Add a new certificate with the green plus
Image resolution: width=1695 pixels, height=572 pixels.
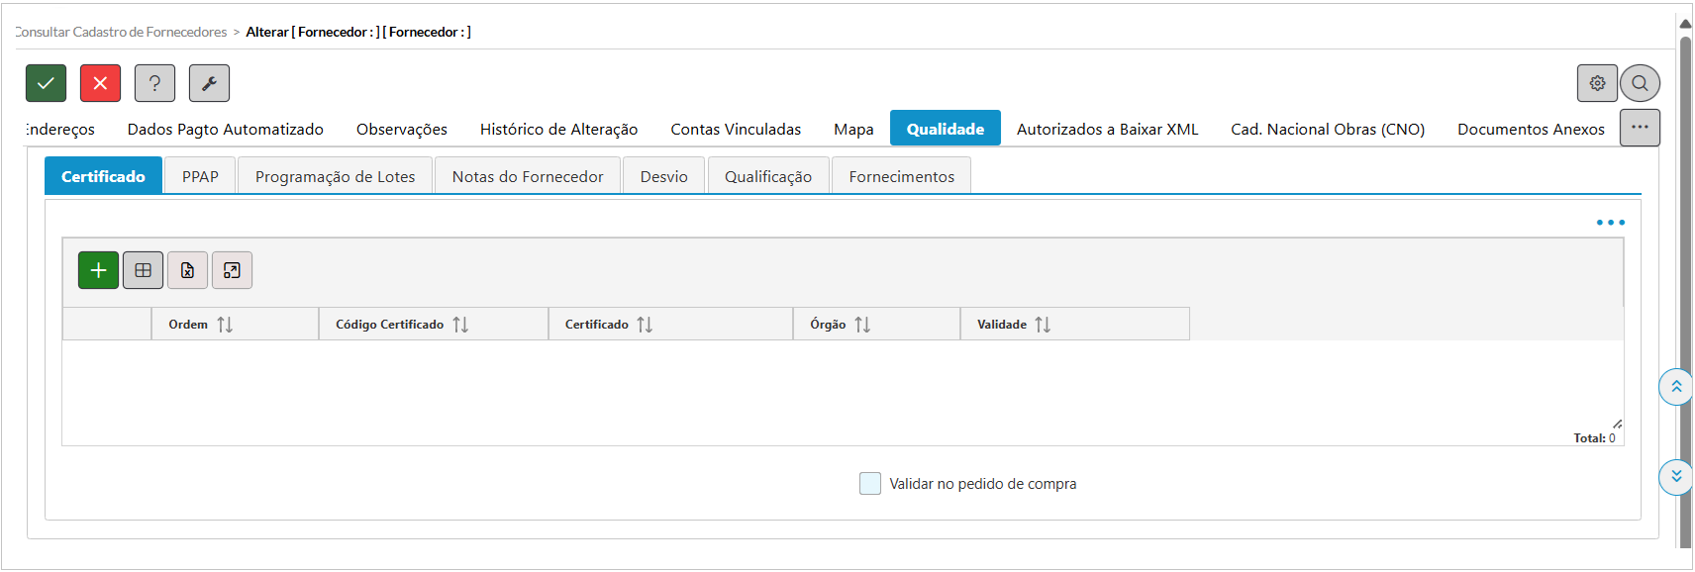click(98, 270)
